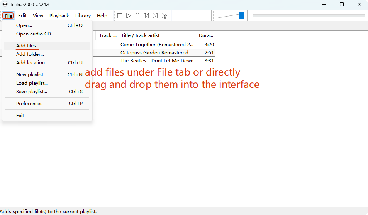The width and height of the screenshot is (368, 215).
Task: Select Add folder... menu entry
Action: 30,54
